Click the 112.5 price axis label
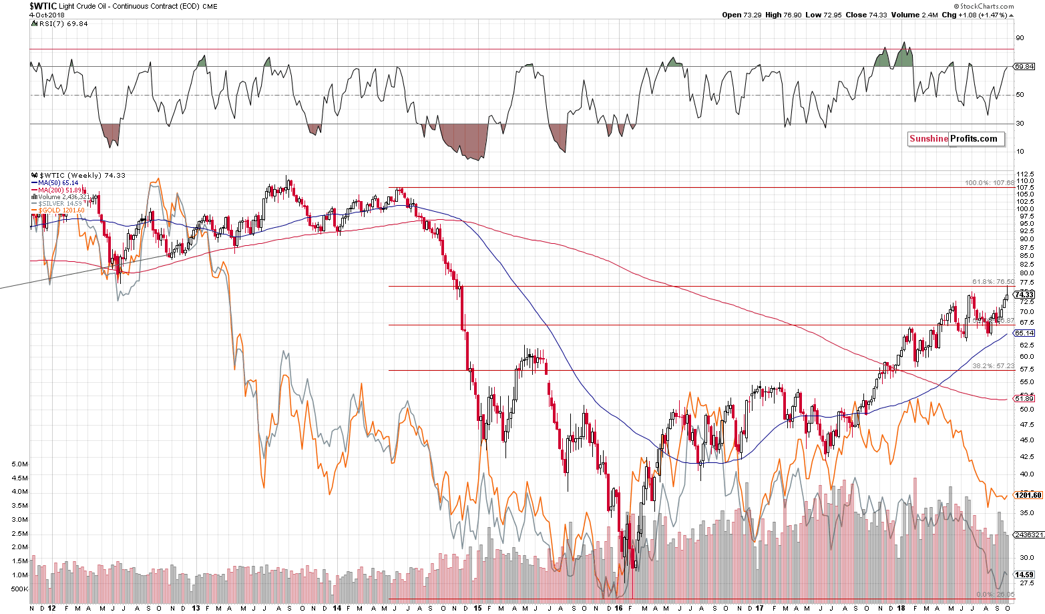 pyautogui.click(x=1026, y=175)
